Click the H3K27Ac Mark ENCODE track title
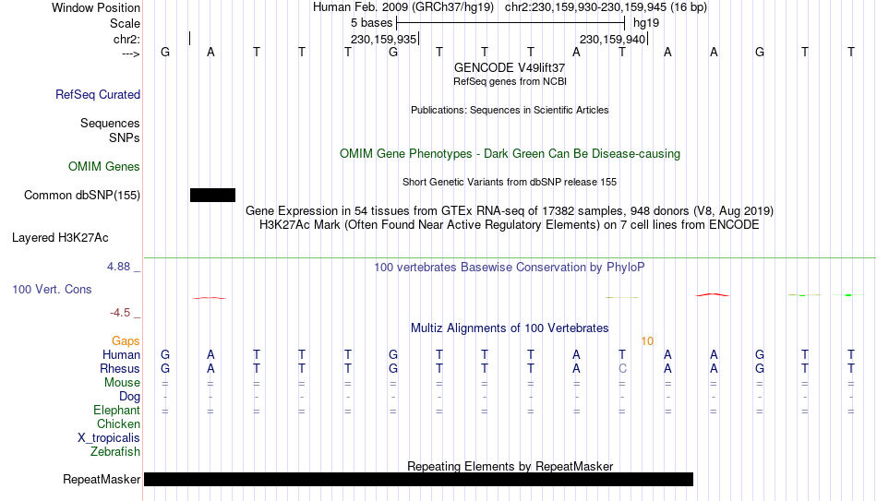 pyautogui.click(x=510, y=225)
